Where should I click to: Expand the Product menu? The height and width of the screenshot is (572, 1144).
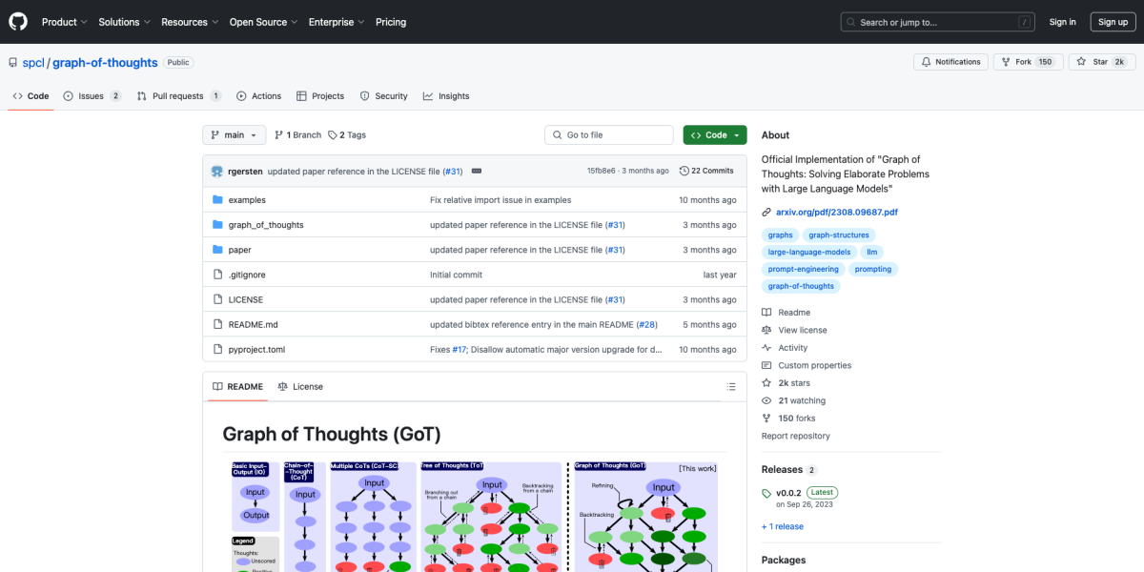pos(64,22)
